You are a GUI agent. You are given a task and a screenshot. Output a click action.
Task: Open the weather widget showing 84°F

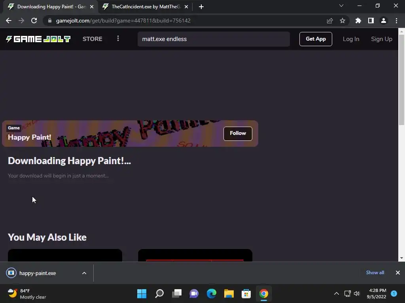(27, 294)
